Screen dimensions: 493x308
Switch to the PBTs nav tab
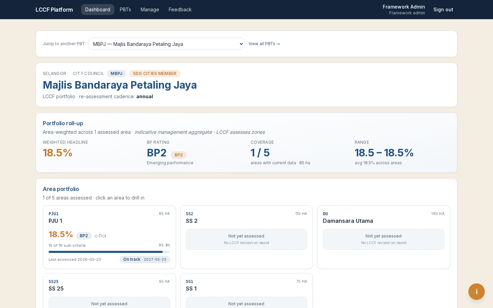(125, 10)
